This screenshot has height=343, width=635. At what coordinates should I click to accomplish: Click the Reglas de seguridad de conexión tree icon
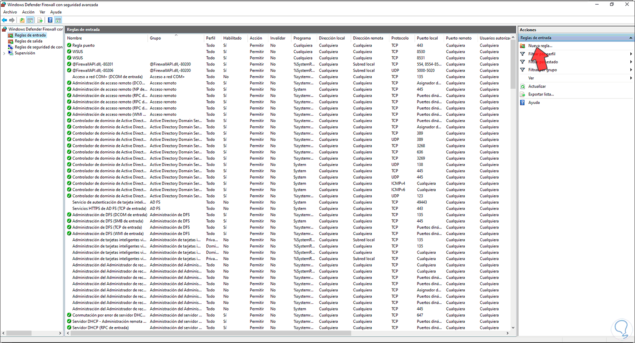11,47
